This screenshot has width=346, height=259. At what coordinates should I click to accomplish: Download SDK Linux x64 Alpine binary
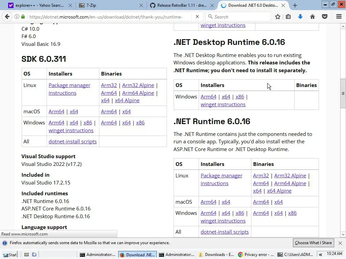[x=127, y=100]
